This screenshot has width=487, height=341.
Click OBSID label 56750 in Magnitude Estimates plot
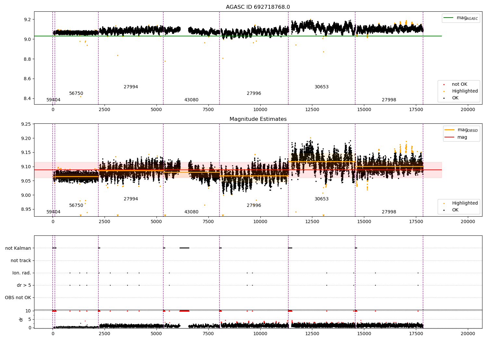click(76, 206)
